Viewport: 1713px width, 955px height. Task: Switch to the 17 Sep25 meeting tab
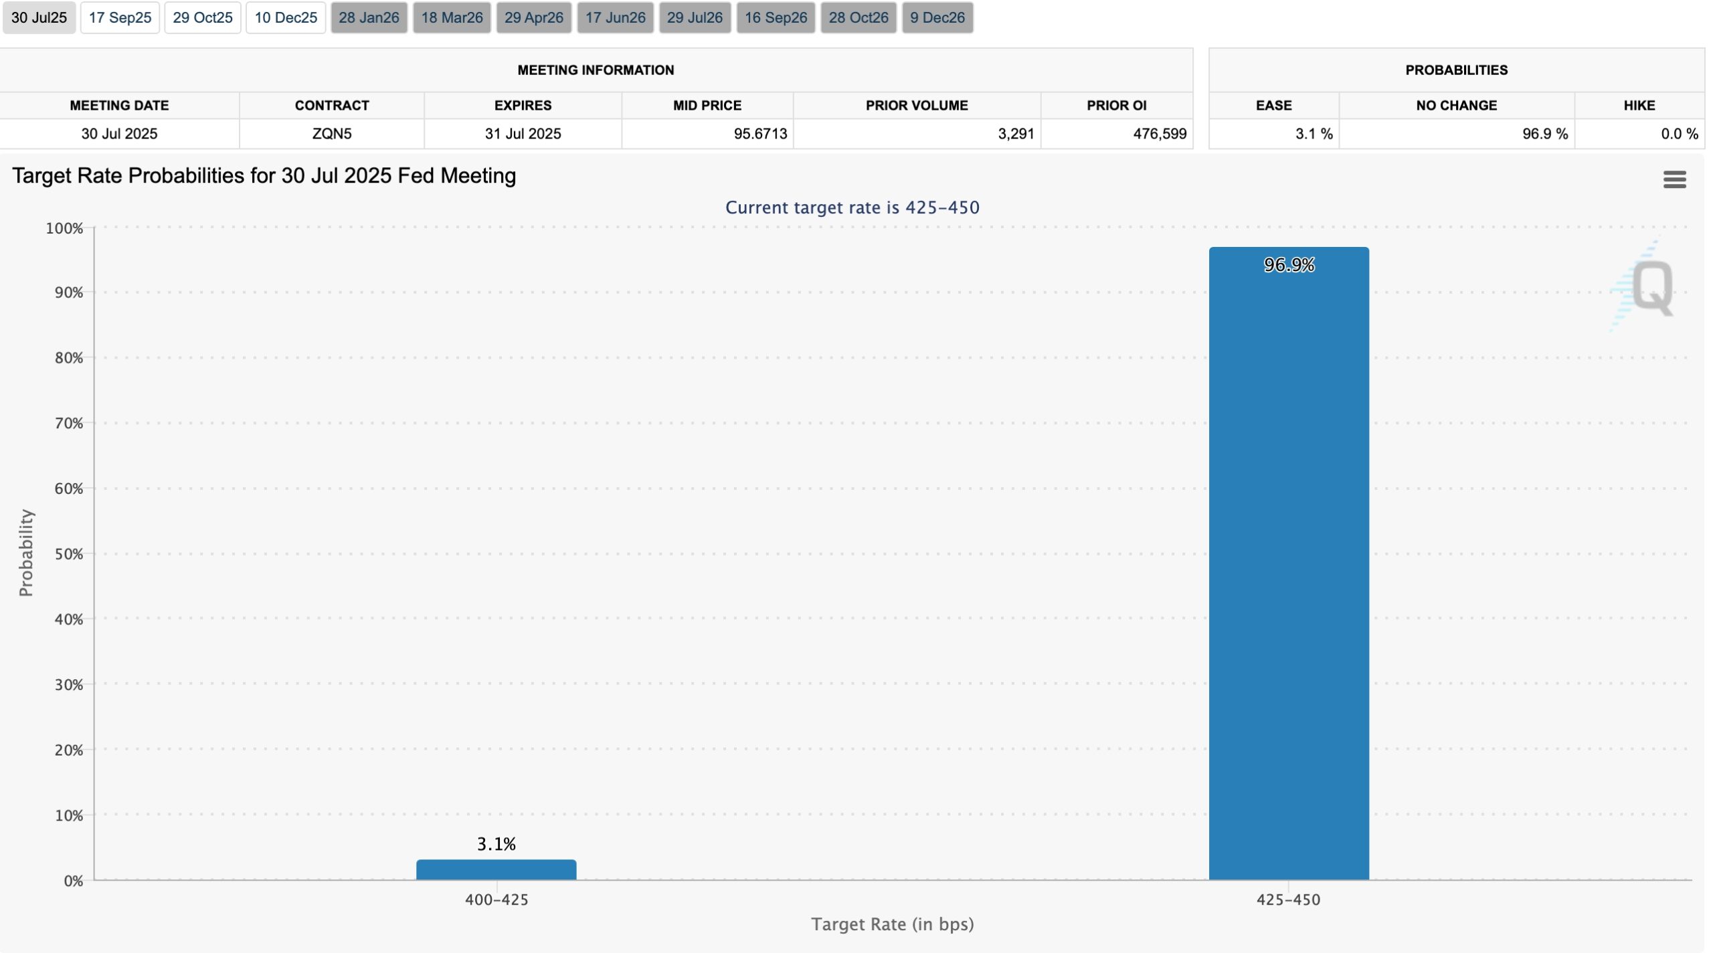pos(120,18)
